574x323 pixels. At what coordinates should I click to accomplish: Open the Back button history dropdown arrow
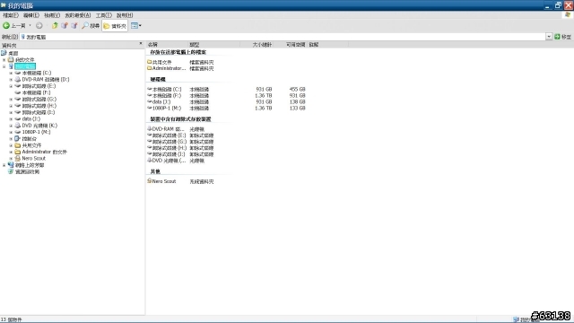[30, 26]
